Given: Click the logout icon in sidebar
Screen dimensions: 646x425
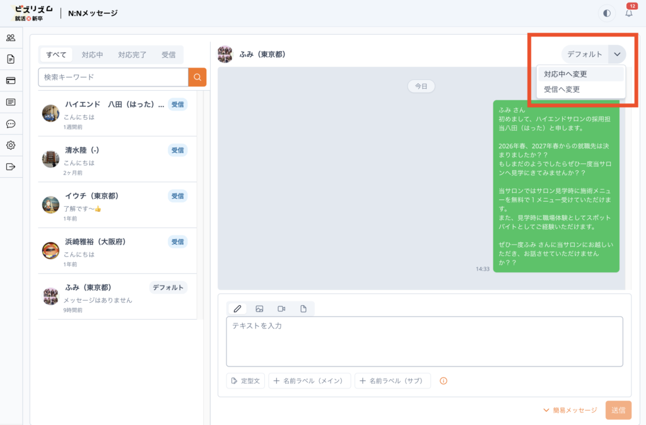Looking at the screenshot, I should [11, 166].
